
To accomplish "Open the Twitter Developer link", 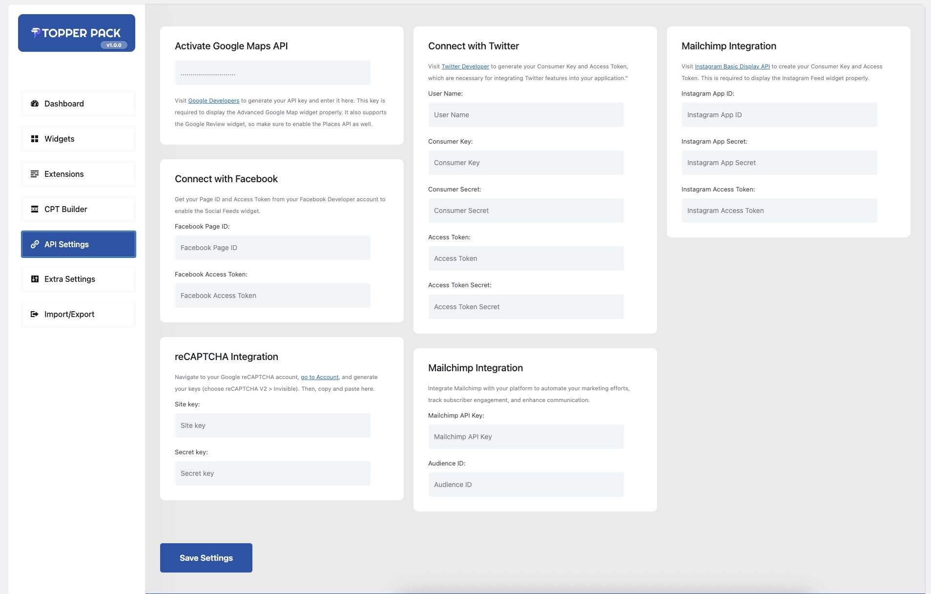I will pos(464,66).
